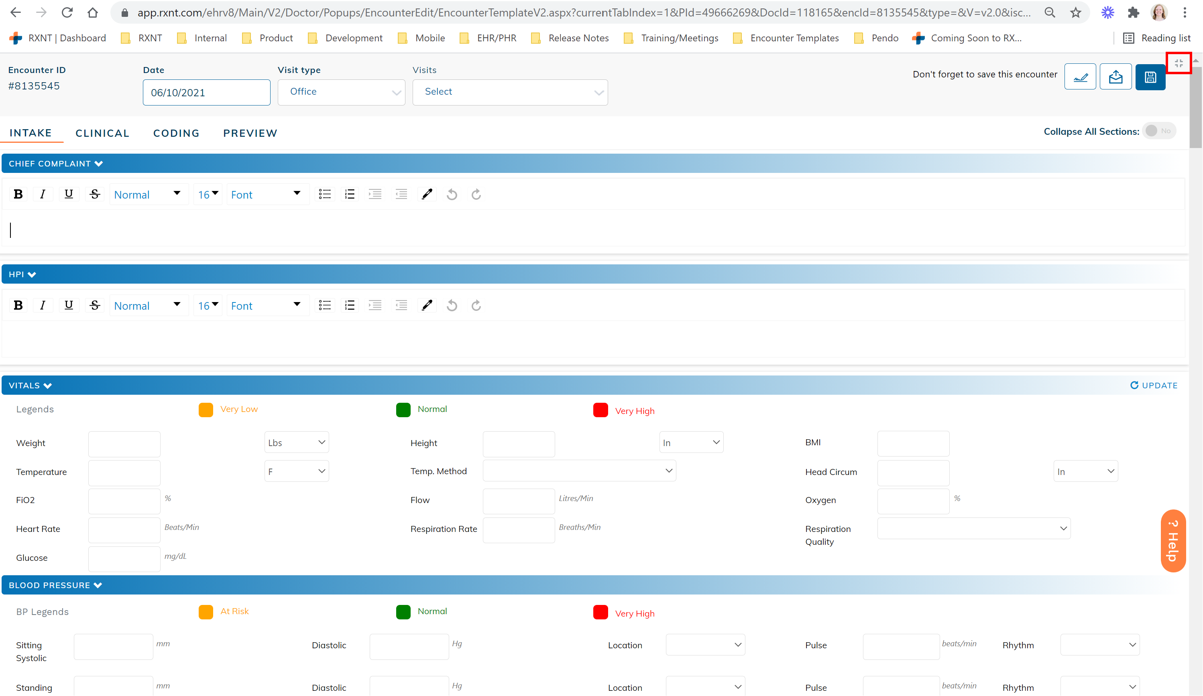Viewport: 1203px width, 696px height.
Task: Undo in the Chief Complaint editor
Action: [x=452, y=194]
